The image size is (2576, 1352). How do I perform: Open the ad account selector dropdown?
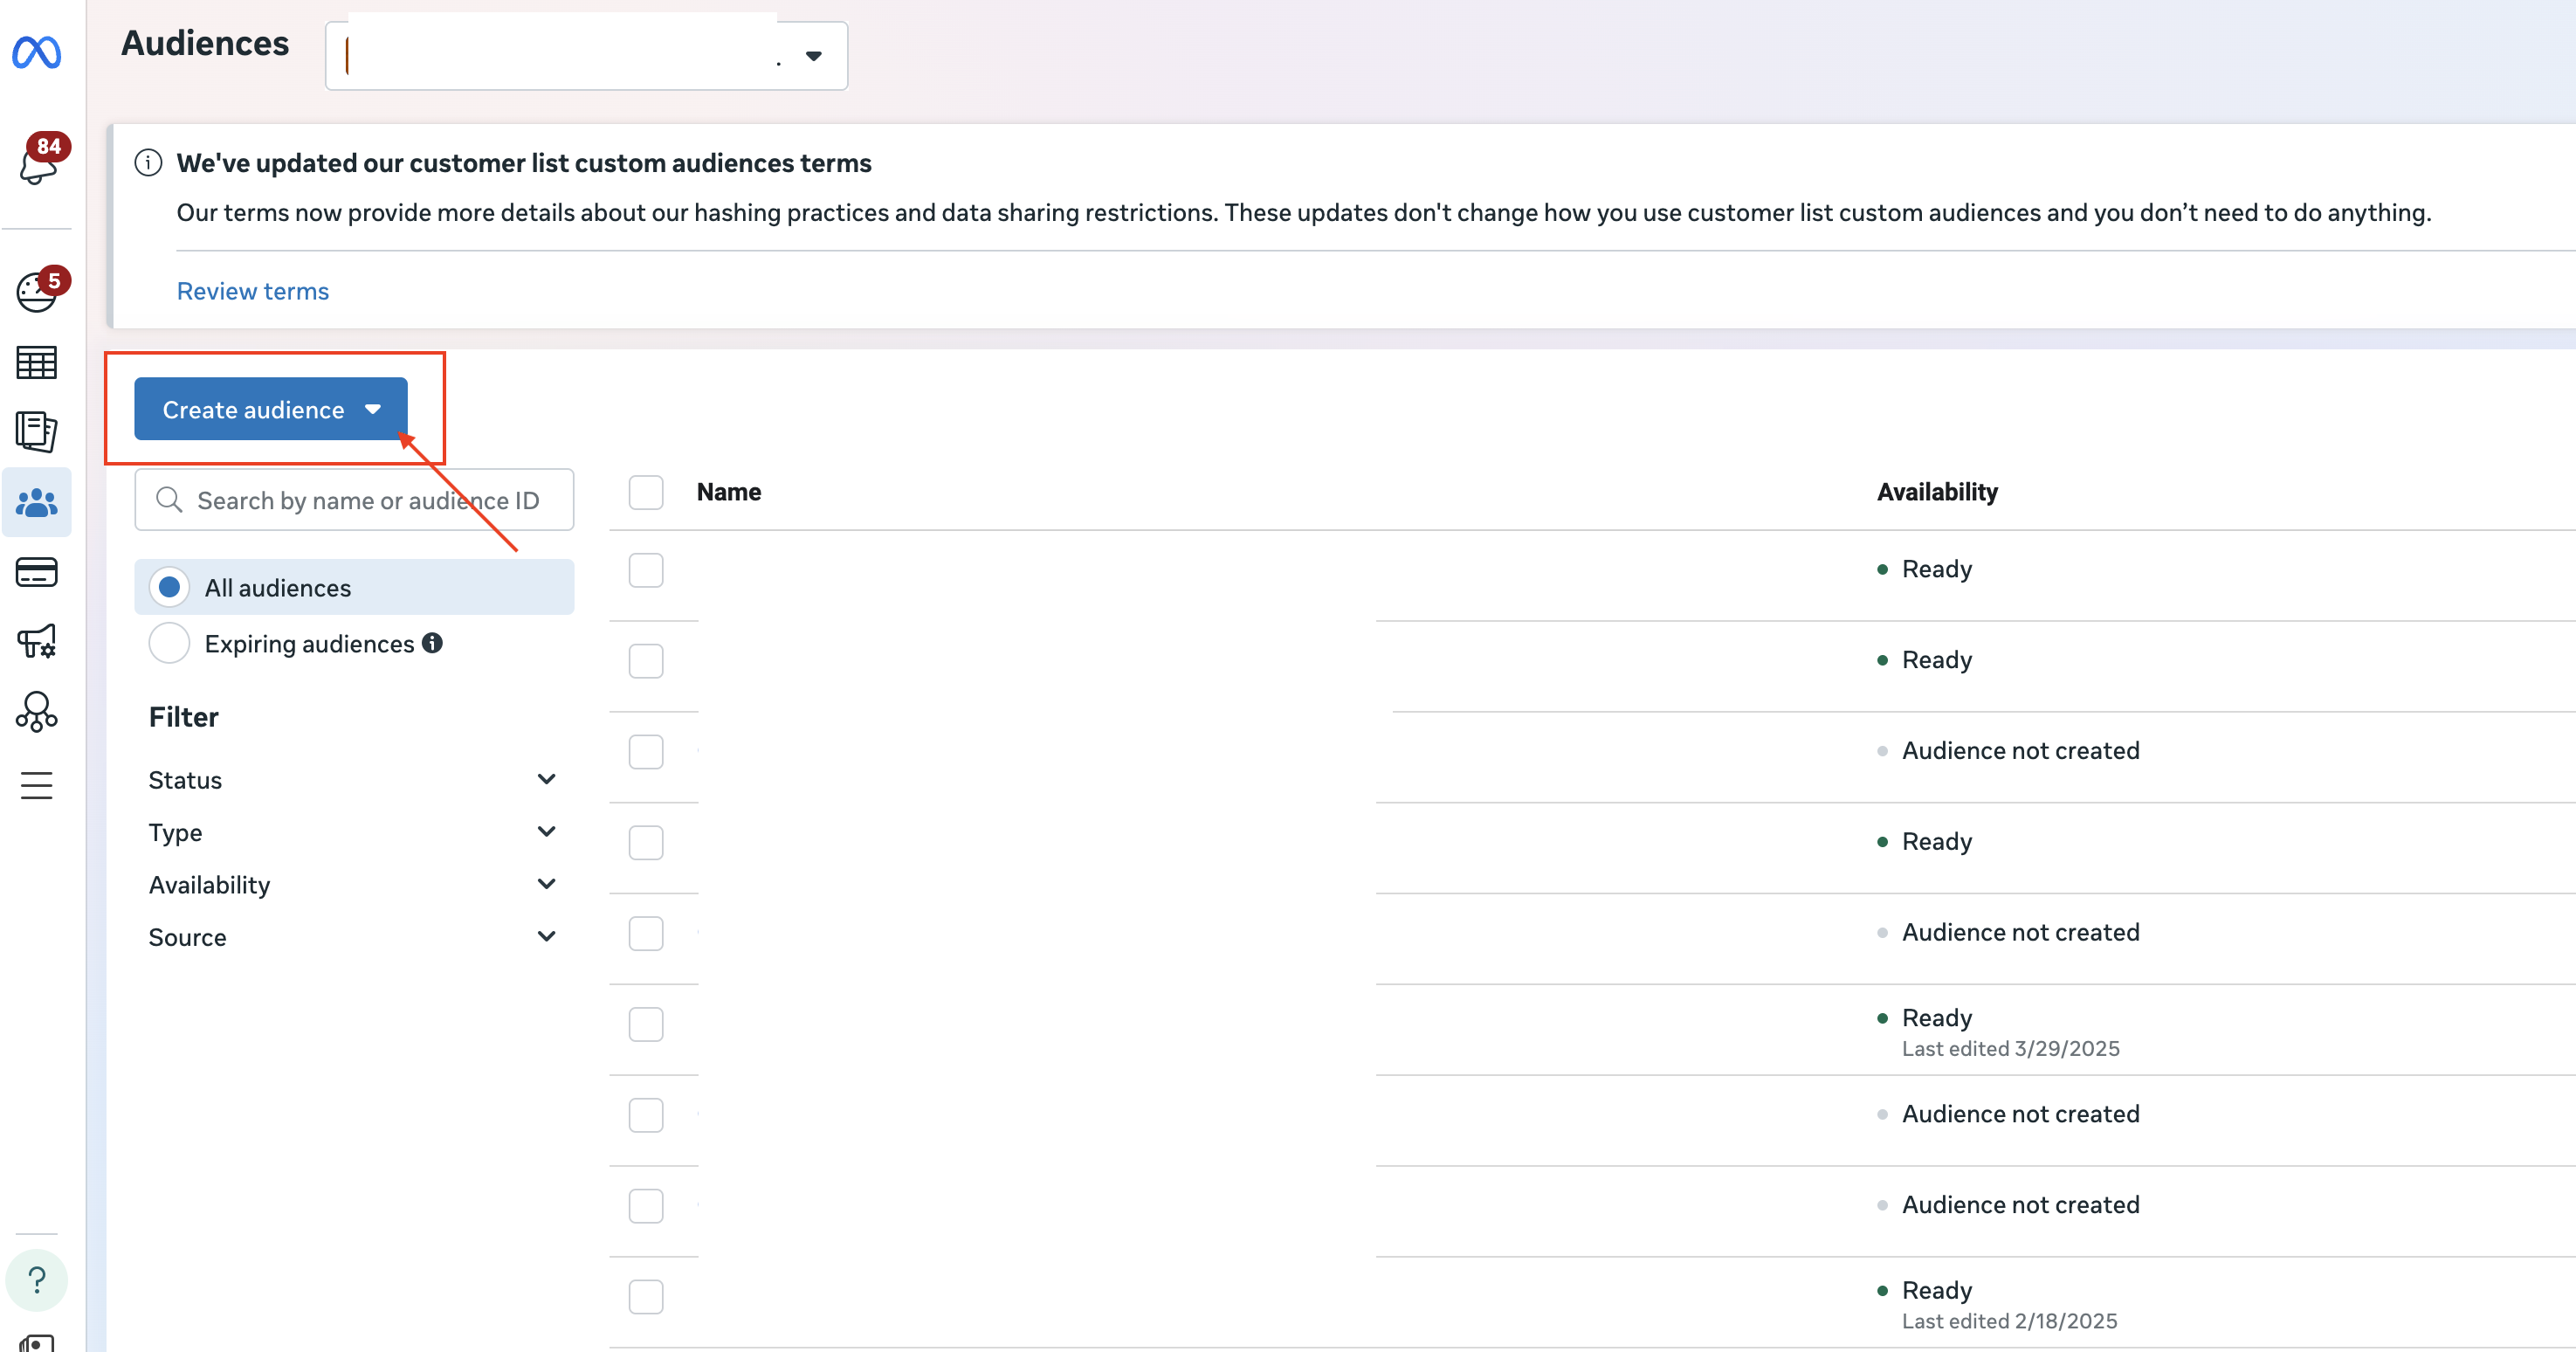[x=586, y=56]
